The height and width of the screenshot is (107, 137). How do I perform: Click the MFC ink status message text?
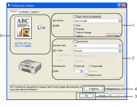tap(46, 88)
